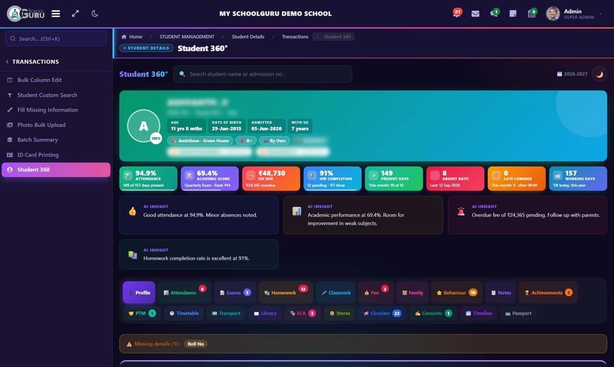The height and width of the screenshot is (367, 614).
Task: Open the Homework tab
Action: tap(286, 293)
